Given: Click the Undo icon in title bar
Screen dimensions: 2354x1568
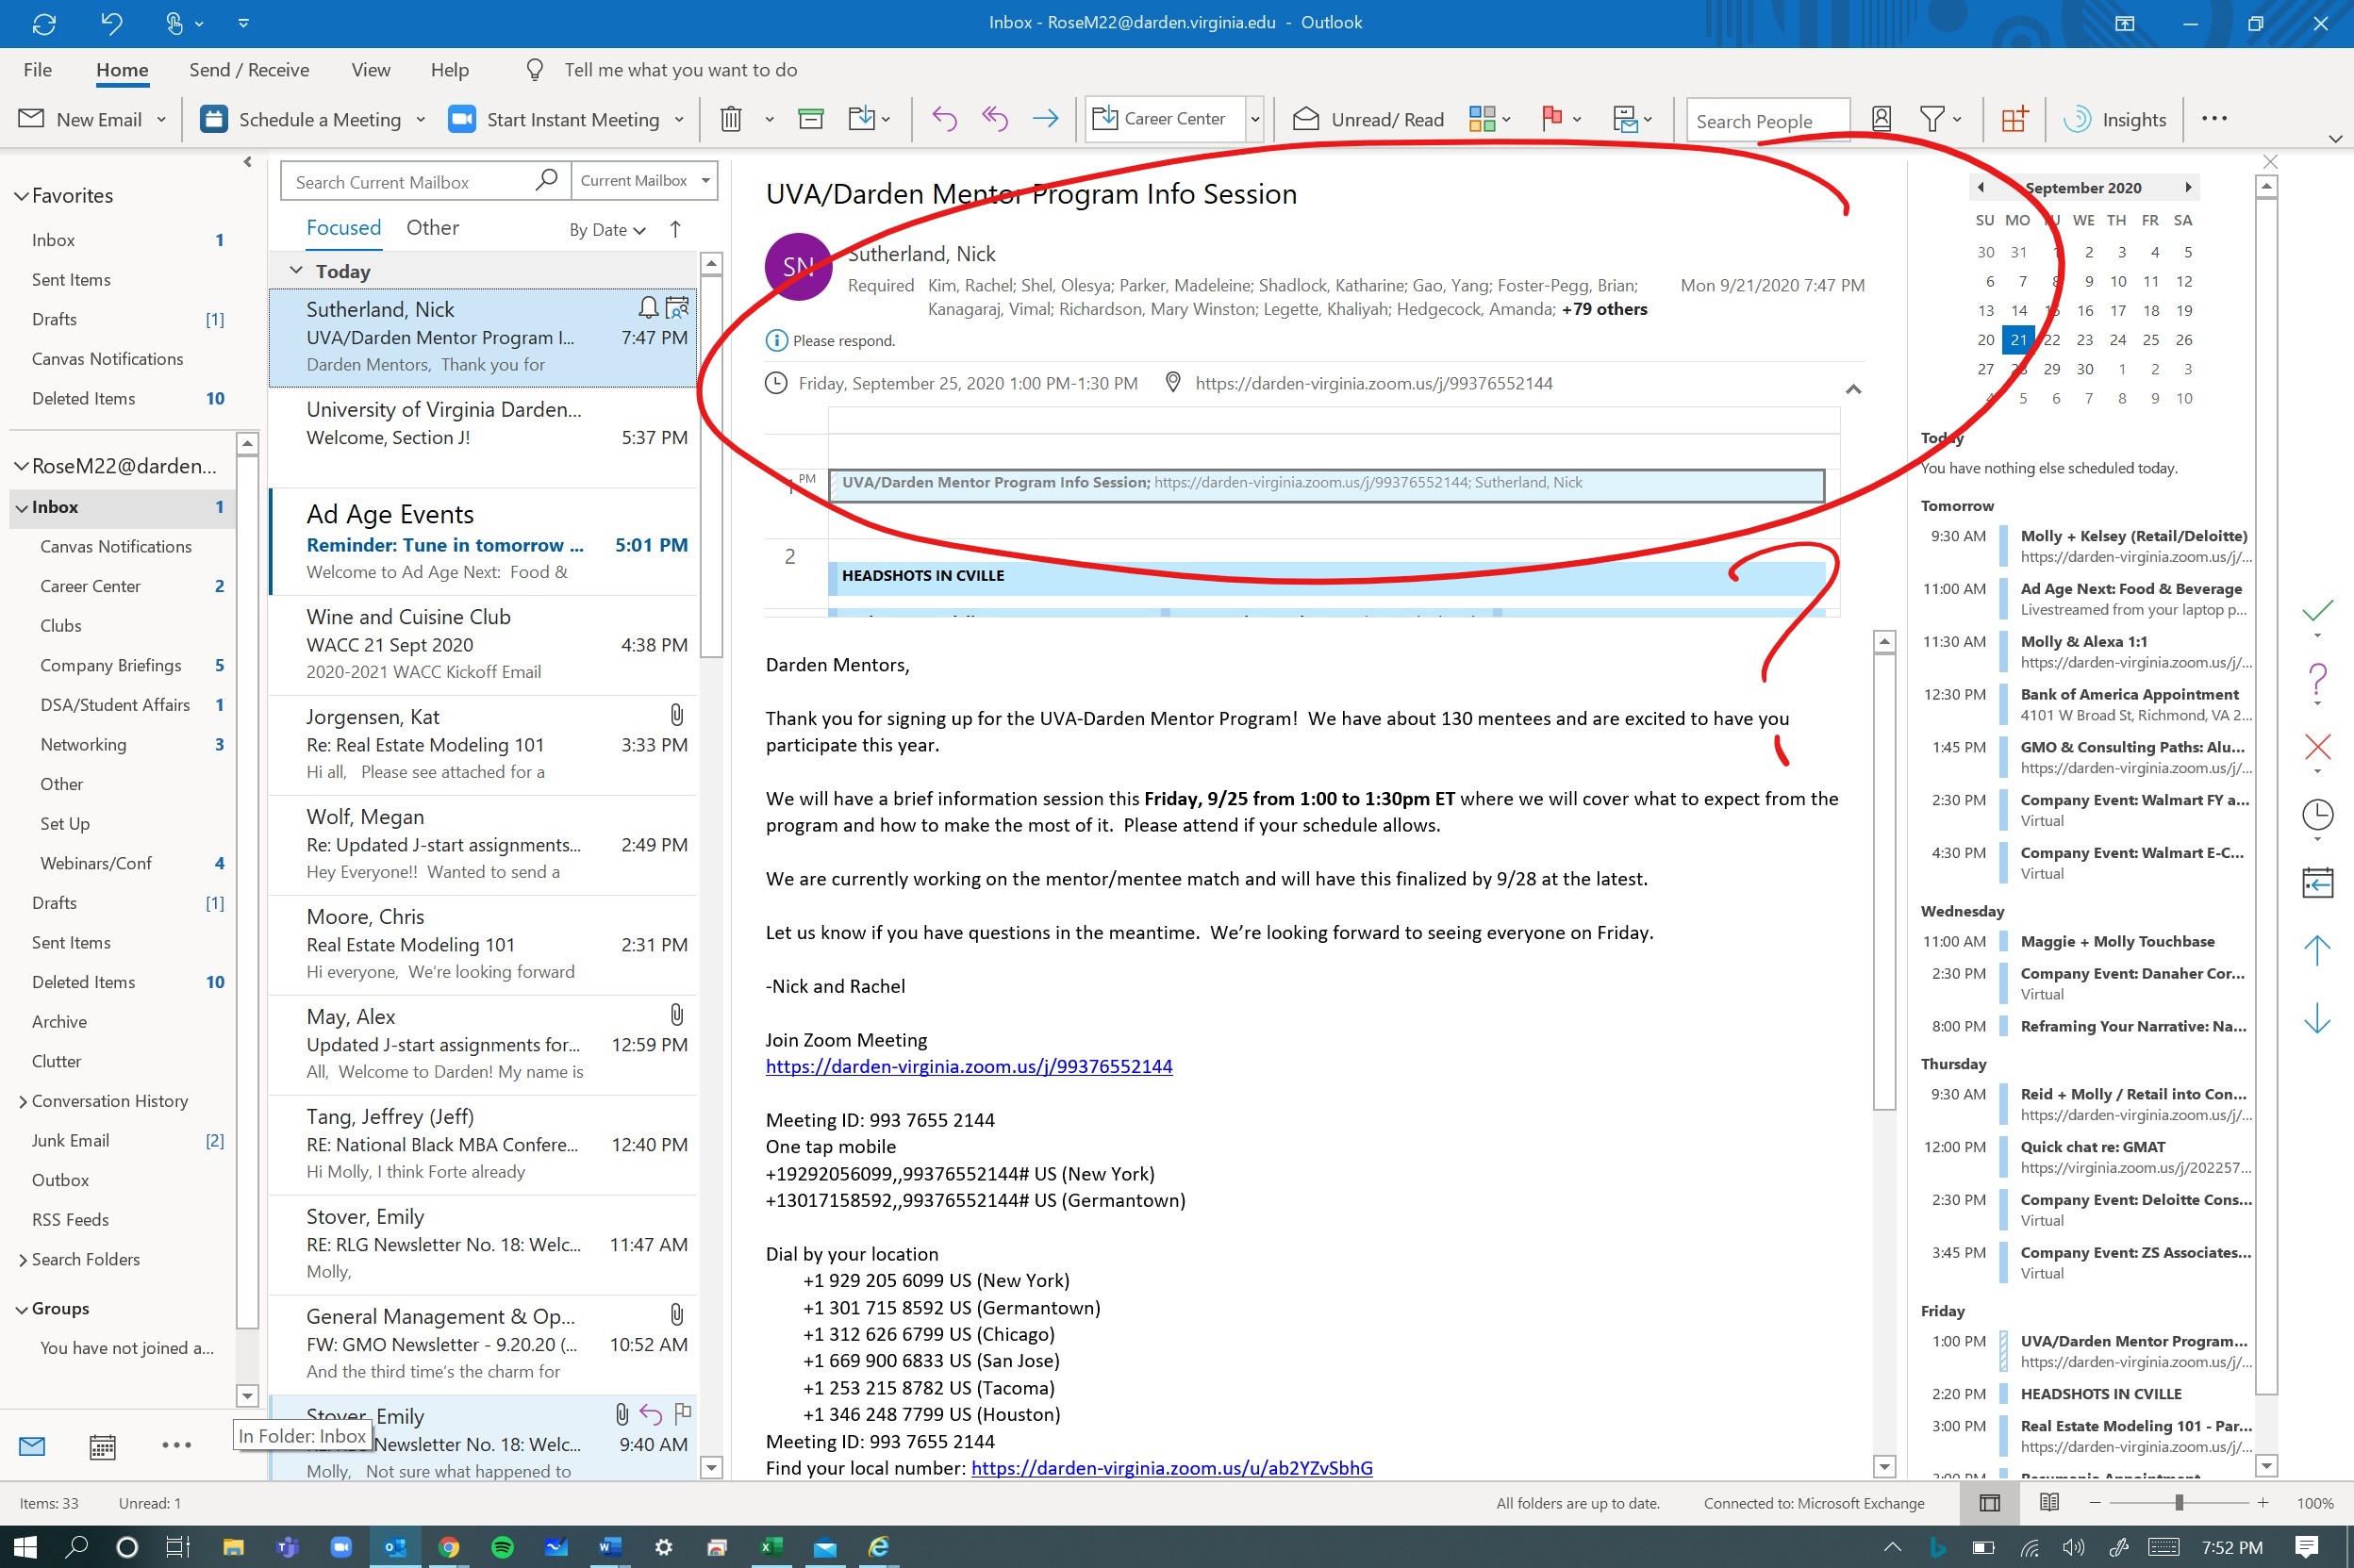Looking at the screenshot, I should point(111,23).
